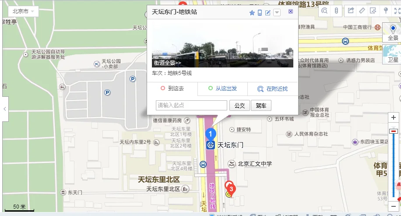The height and width of the screenshot is (216, 401).
Task: Click the red marker number 3
Action: 231,189
